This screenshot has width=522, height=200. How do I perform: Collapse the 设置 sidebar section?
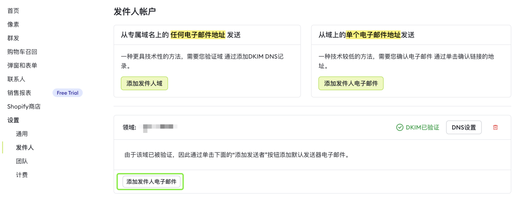pos(13,120)
